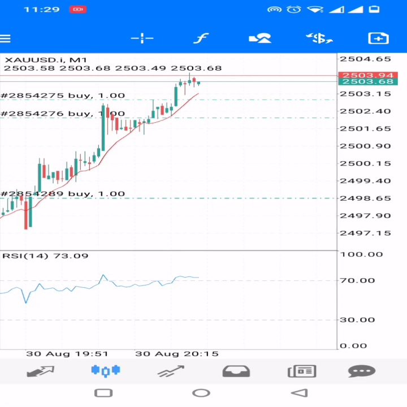This screenshot has height=407, width=407.
Task: Open new order window icon
Action: click(378, 38)
